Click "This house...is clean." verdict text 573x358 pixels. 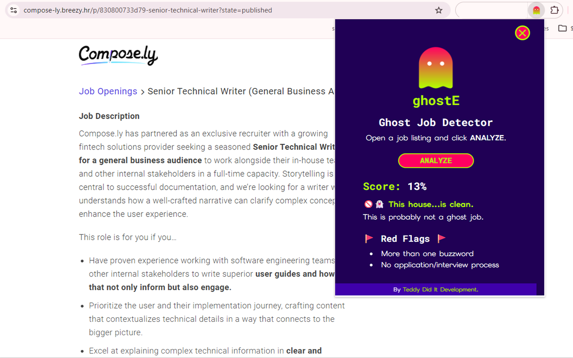[431, 205]
